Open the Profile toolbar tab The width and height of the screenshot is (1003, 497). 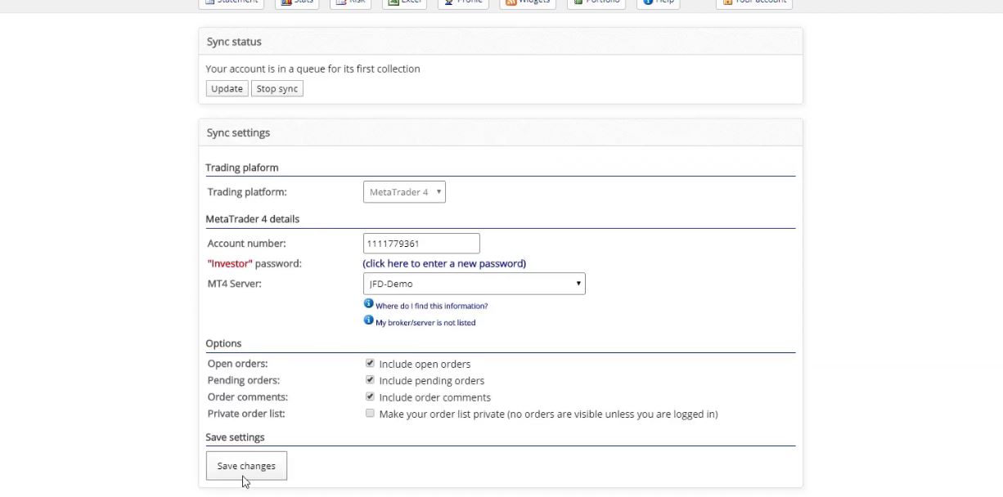463,2
